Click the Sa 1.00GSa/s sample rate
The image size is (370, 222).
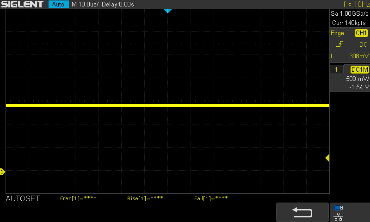(x=349, y=14)
